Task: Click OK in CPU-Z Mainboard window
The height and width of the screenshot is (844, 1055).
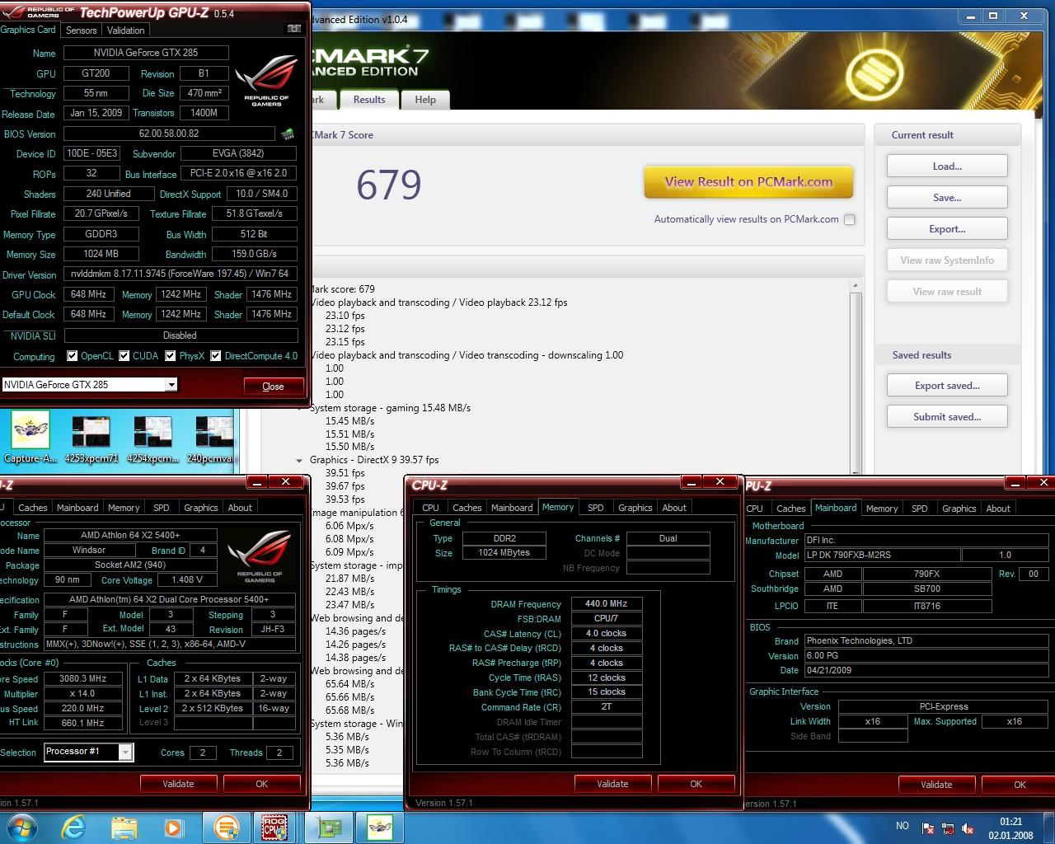Action: pyautogui.click(x=1020, y=785)
